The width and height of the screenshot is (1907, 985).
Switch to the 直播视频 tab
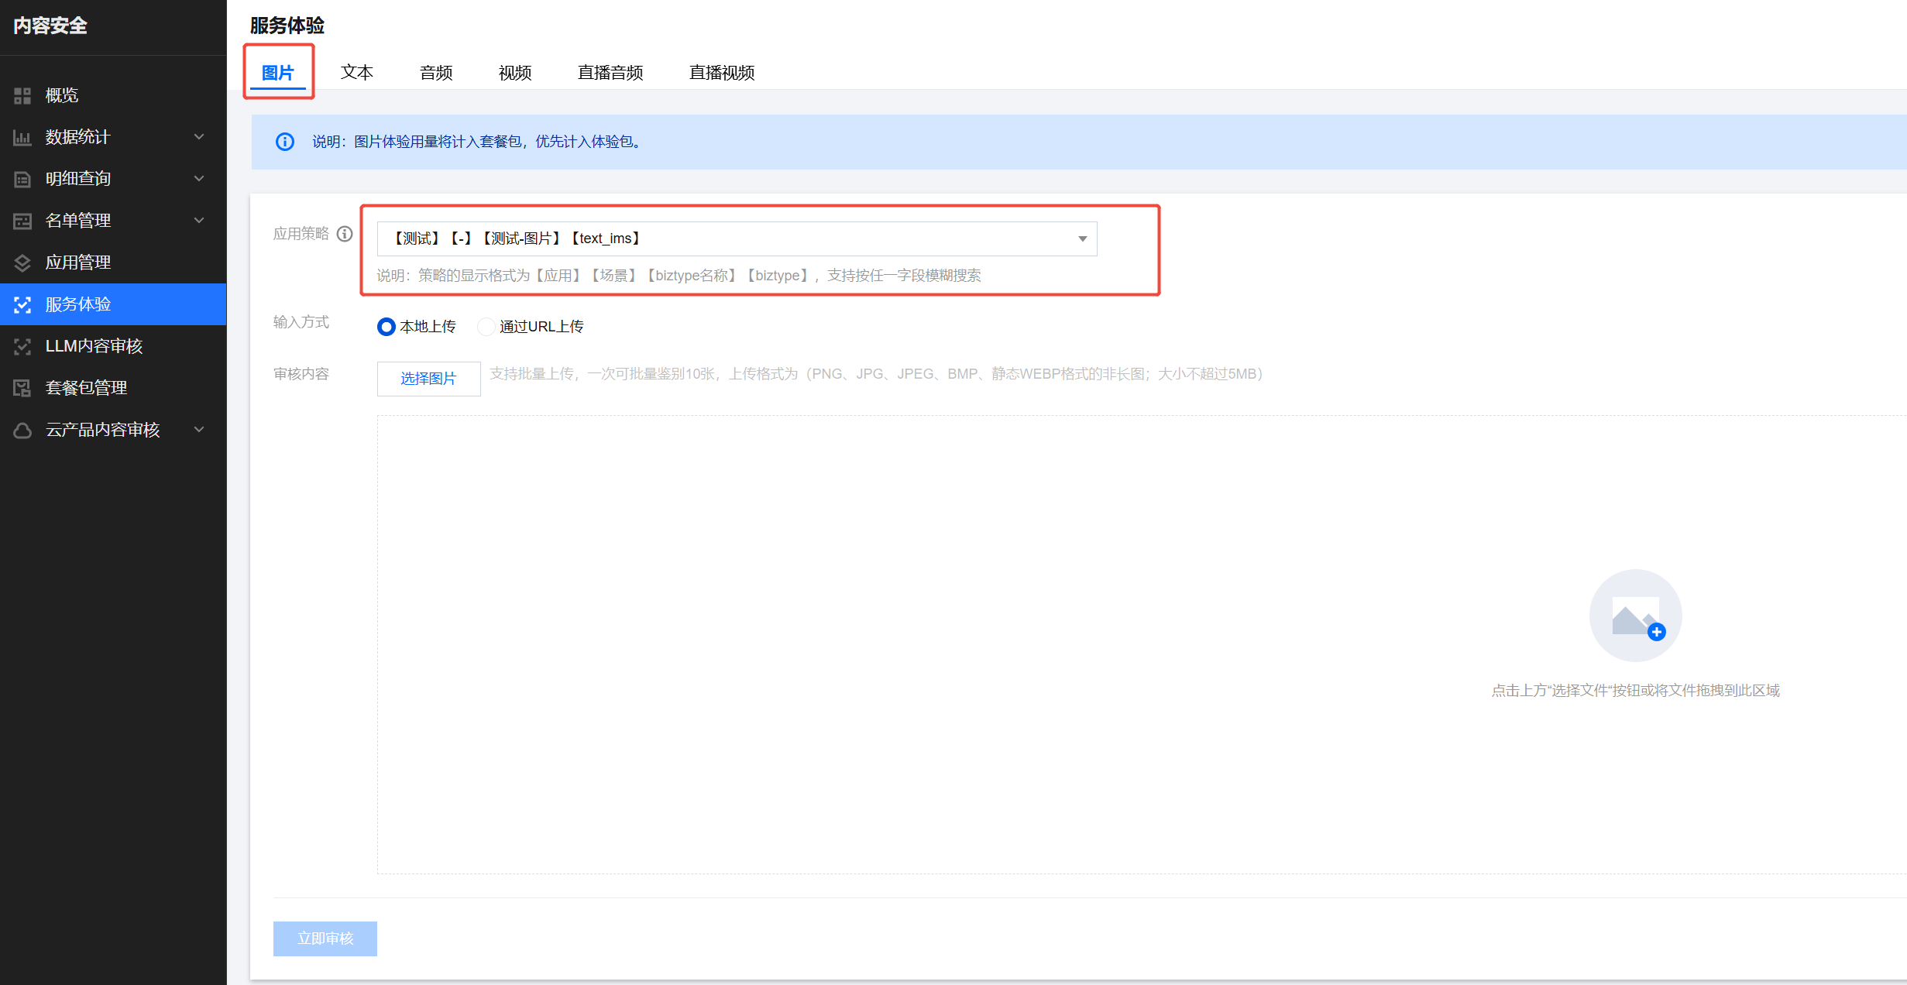pos(721,73)
